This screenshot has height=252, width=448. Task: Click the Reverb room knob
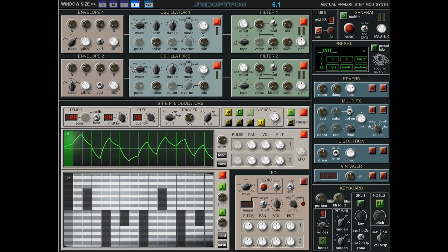322,88
